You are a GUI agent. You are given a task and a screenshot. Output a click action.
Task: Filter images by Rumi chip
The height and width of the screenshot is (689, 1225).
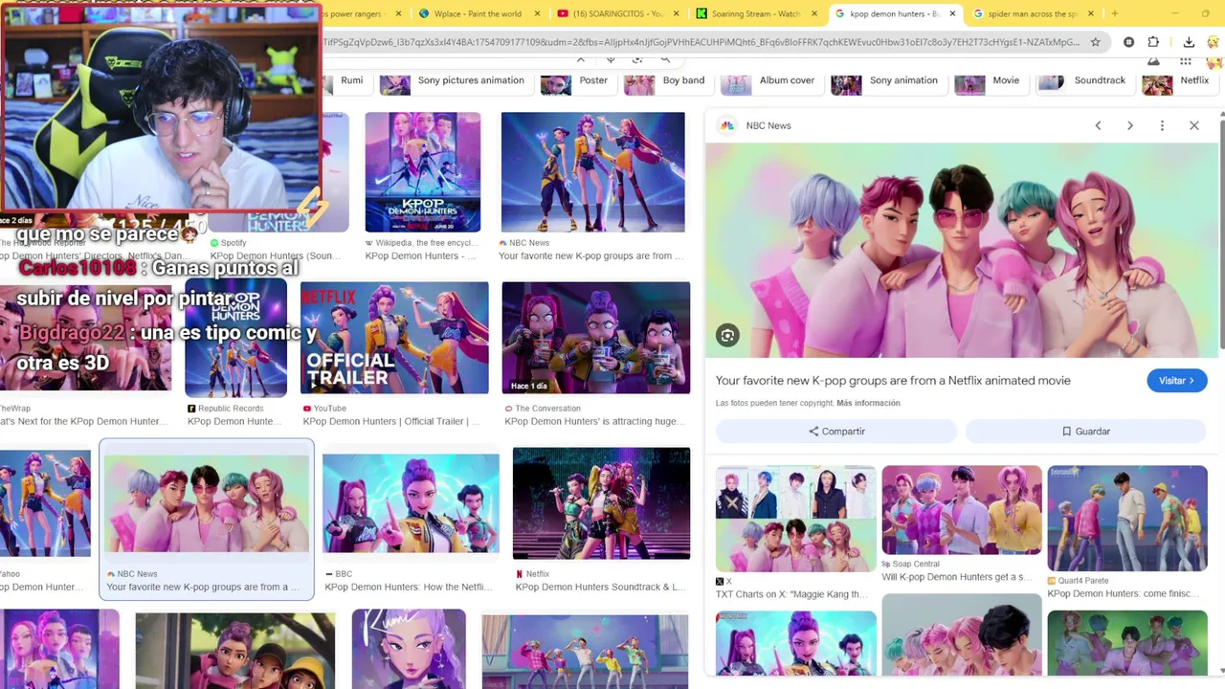[x=345, y=80]
